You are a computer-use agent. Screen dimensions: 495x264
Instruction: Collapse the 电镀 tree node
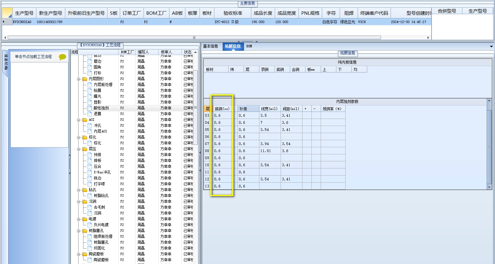79,219
